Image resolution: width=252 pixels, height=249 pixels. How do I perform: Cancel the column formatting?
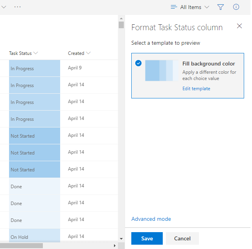coord(182,238)
